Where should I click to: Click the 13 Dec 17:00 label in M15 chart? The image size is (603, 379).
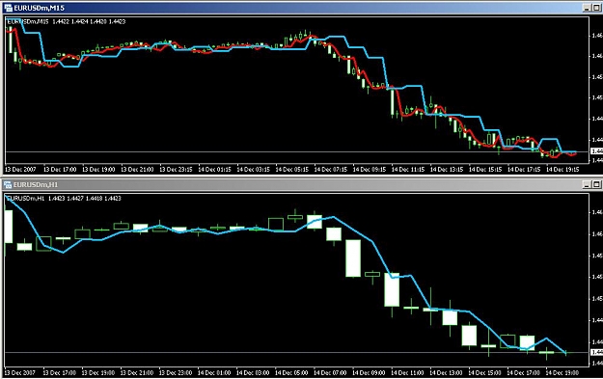click(x=60, y=169)
